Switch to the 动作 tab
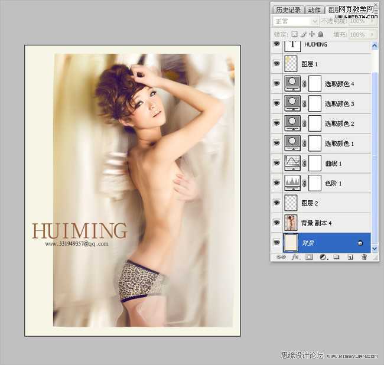This screenshot has height=365, width=384. (314, 10)
